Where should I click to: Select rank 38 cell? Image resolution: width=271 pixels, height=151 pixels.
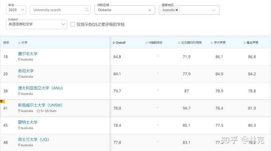pos(6,91)
